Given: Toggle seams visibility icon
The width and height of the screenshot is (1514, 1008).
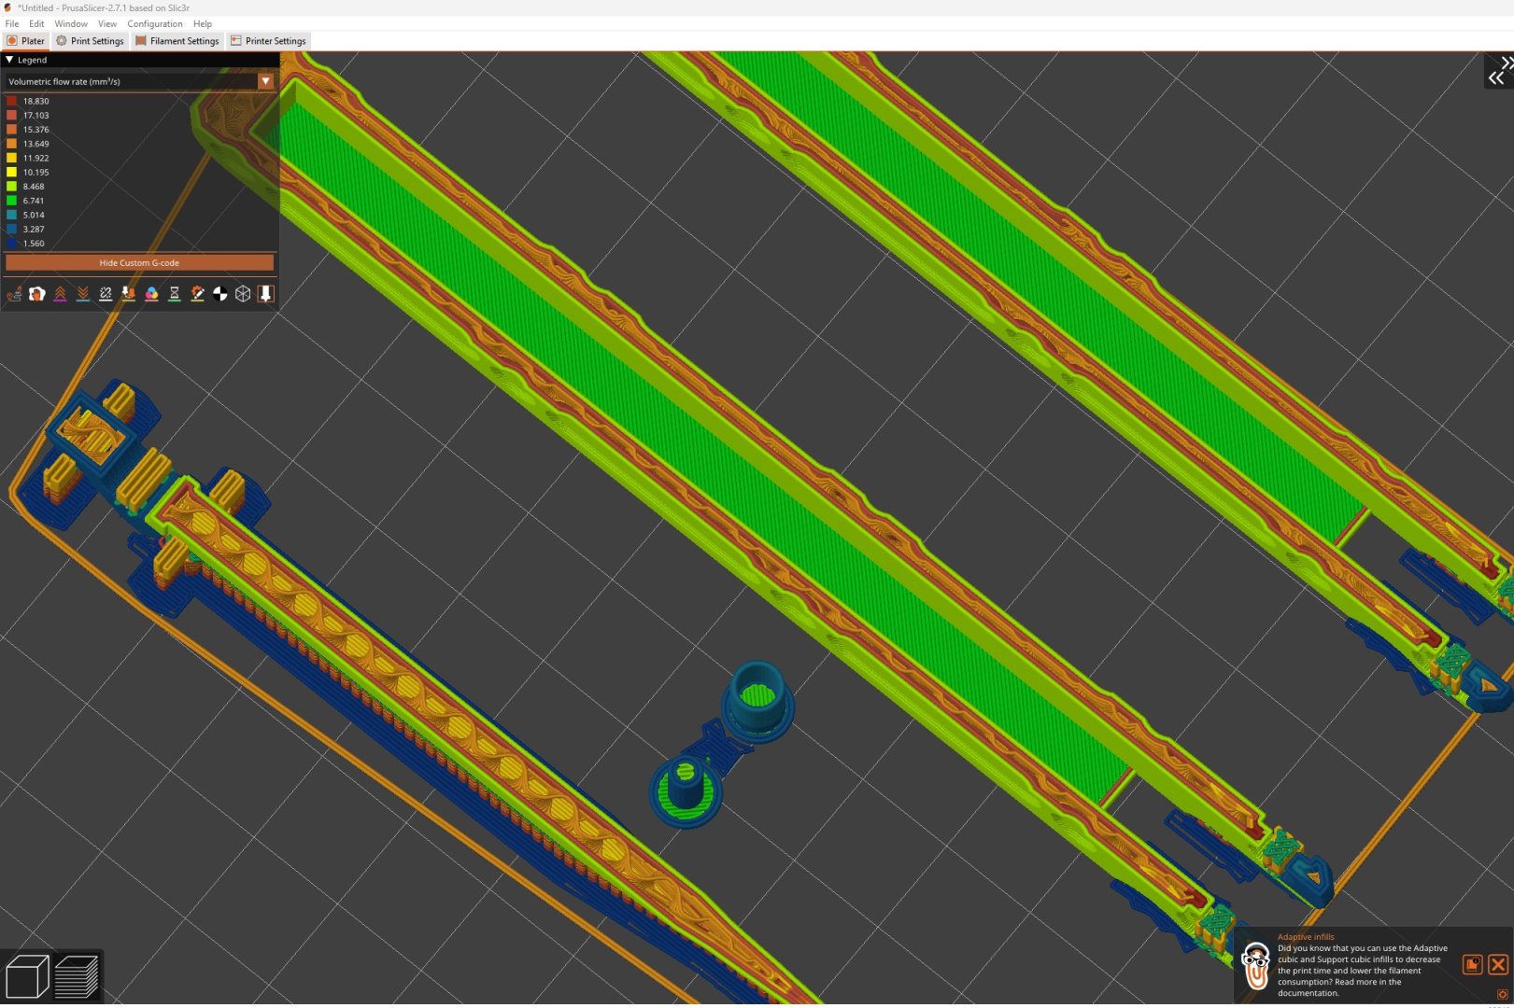Looking at the screenshot, I should [x=106, y=294].
